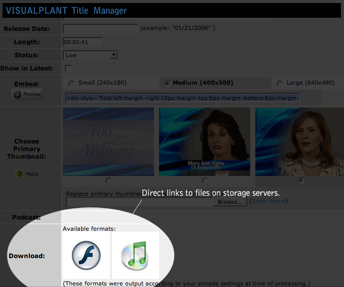This screenshot has width=344, height=287.
Task: Choose radio button under 100 Most Influential Women thumbnail
Action: tap(108, 181)
